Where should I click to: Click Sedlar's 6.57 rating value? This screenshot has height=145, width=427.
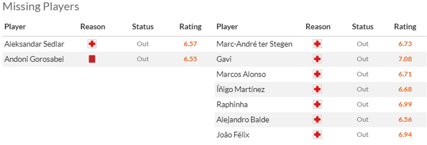[x=190, y=44]
